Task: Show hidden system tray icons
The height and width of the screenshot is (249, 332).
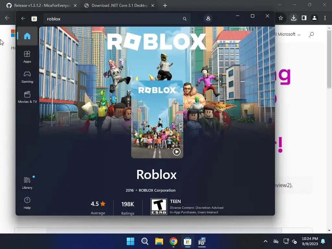Action: point(266,241)
